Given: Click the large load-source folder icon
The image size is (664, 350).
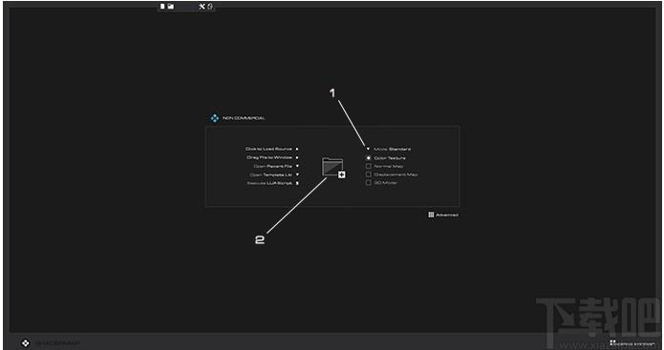Looking at the screenshot, I should [332, 167].
